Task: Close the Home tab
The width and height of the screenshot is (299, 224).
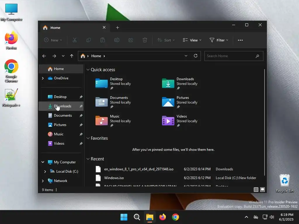Action: (x=104, y=27)
